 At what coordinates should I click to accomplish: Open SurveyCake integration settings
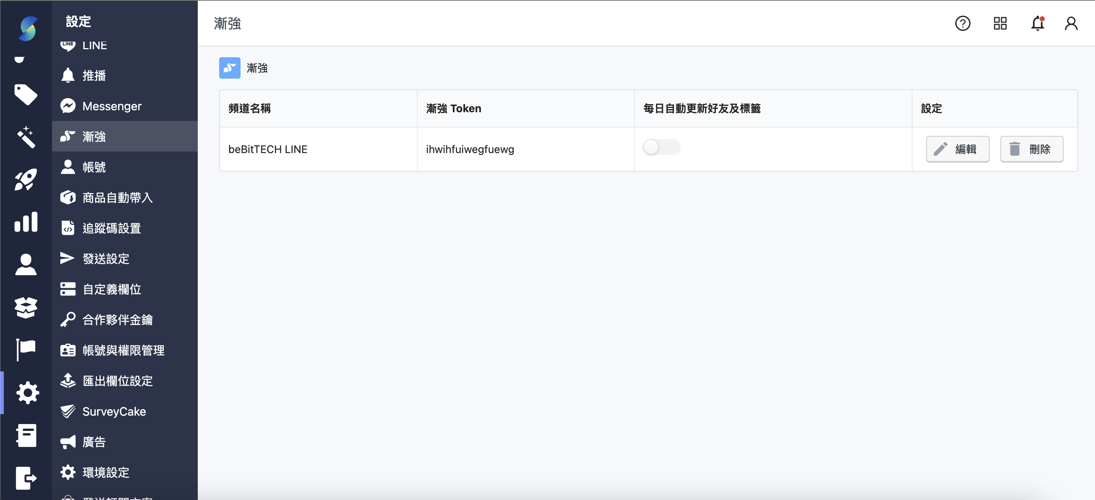click(113, 411)
